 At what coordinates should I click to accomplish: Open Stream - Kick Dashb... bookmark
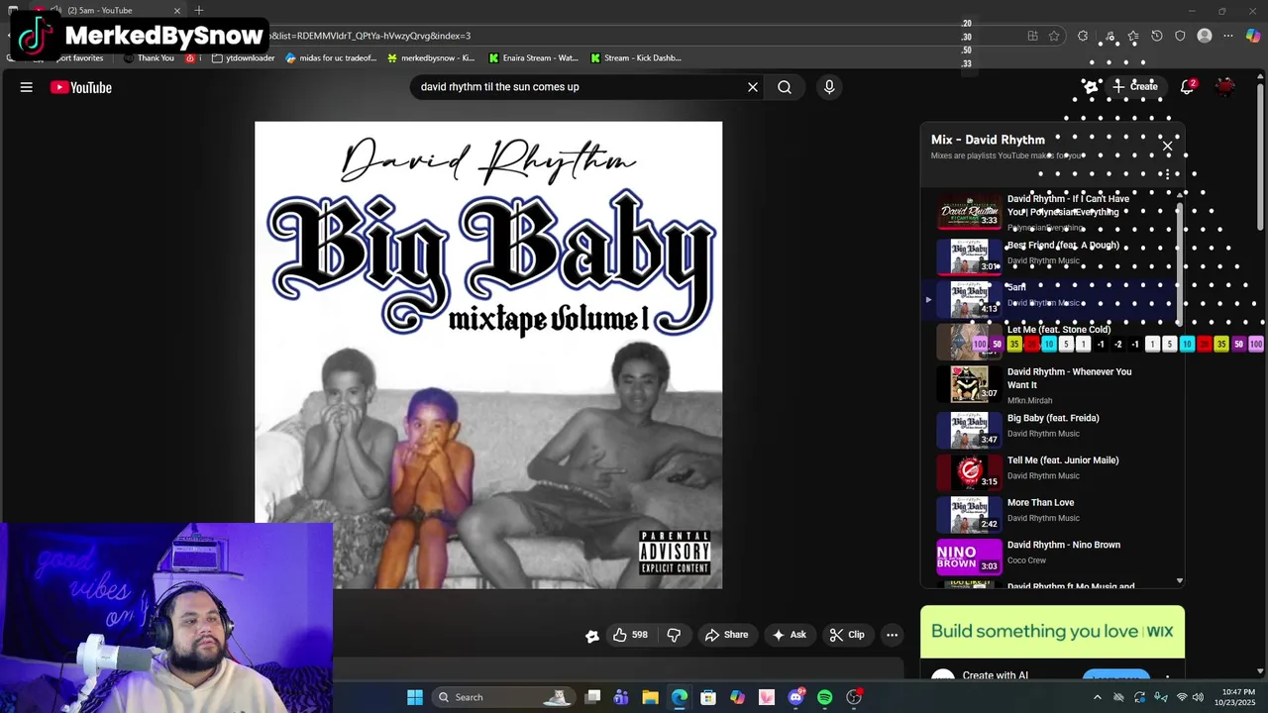point(635,57)
